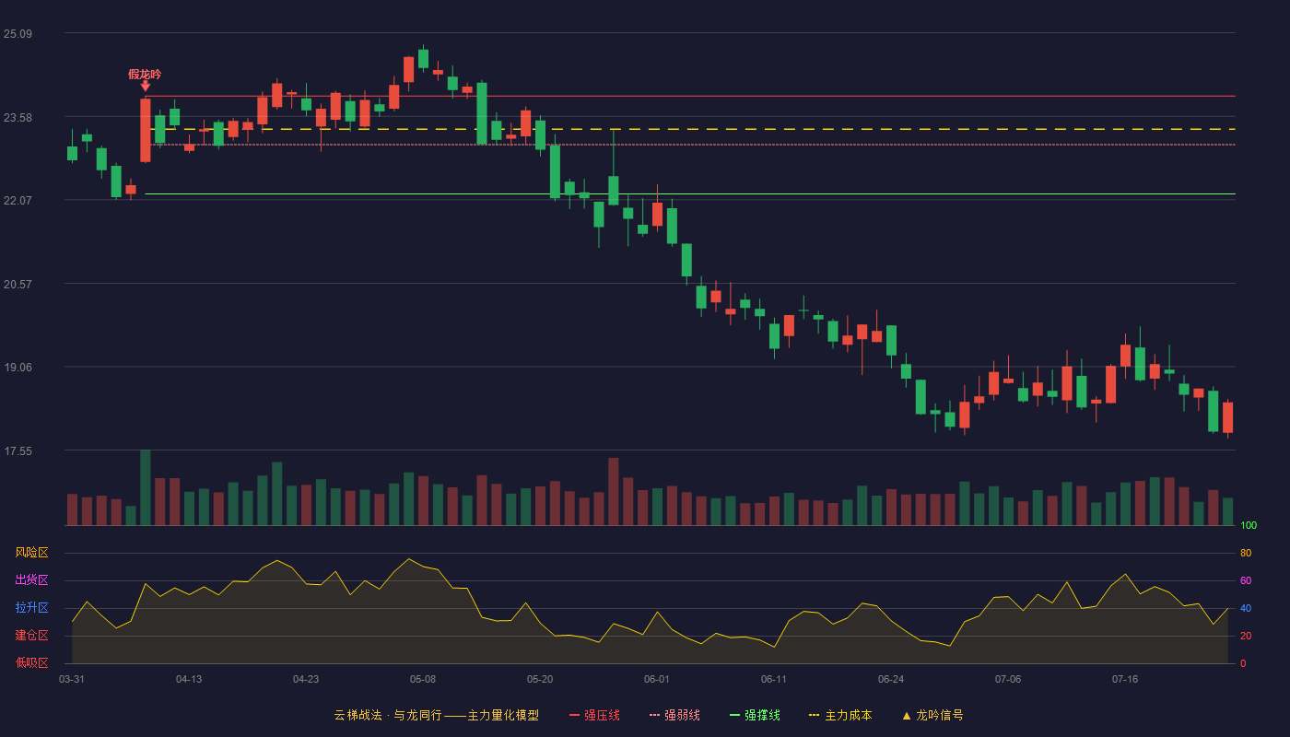The height and width of the screenshot is (737, 1290).
Task: Toggle the 强弱线 legend entry
Action: pos(674,715)
